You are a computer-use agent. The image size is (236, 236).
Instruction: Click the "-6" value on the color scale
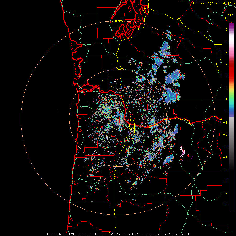pyautogui.click(x=225, y=181)
